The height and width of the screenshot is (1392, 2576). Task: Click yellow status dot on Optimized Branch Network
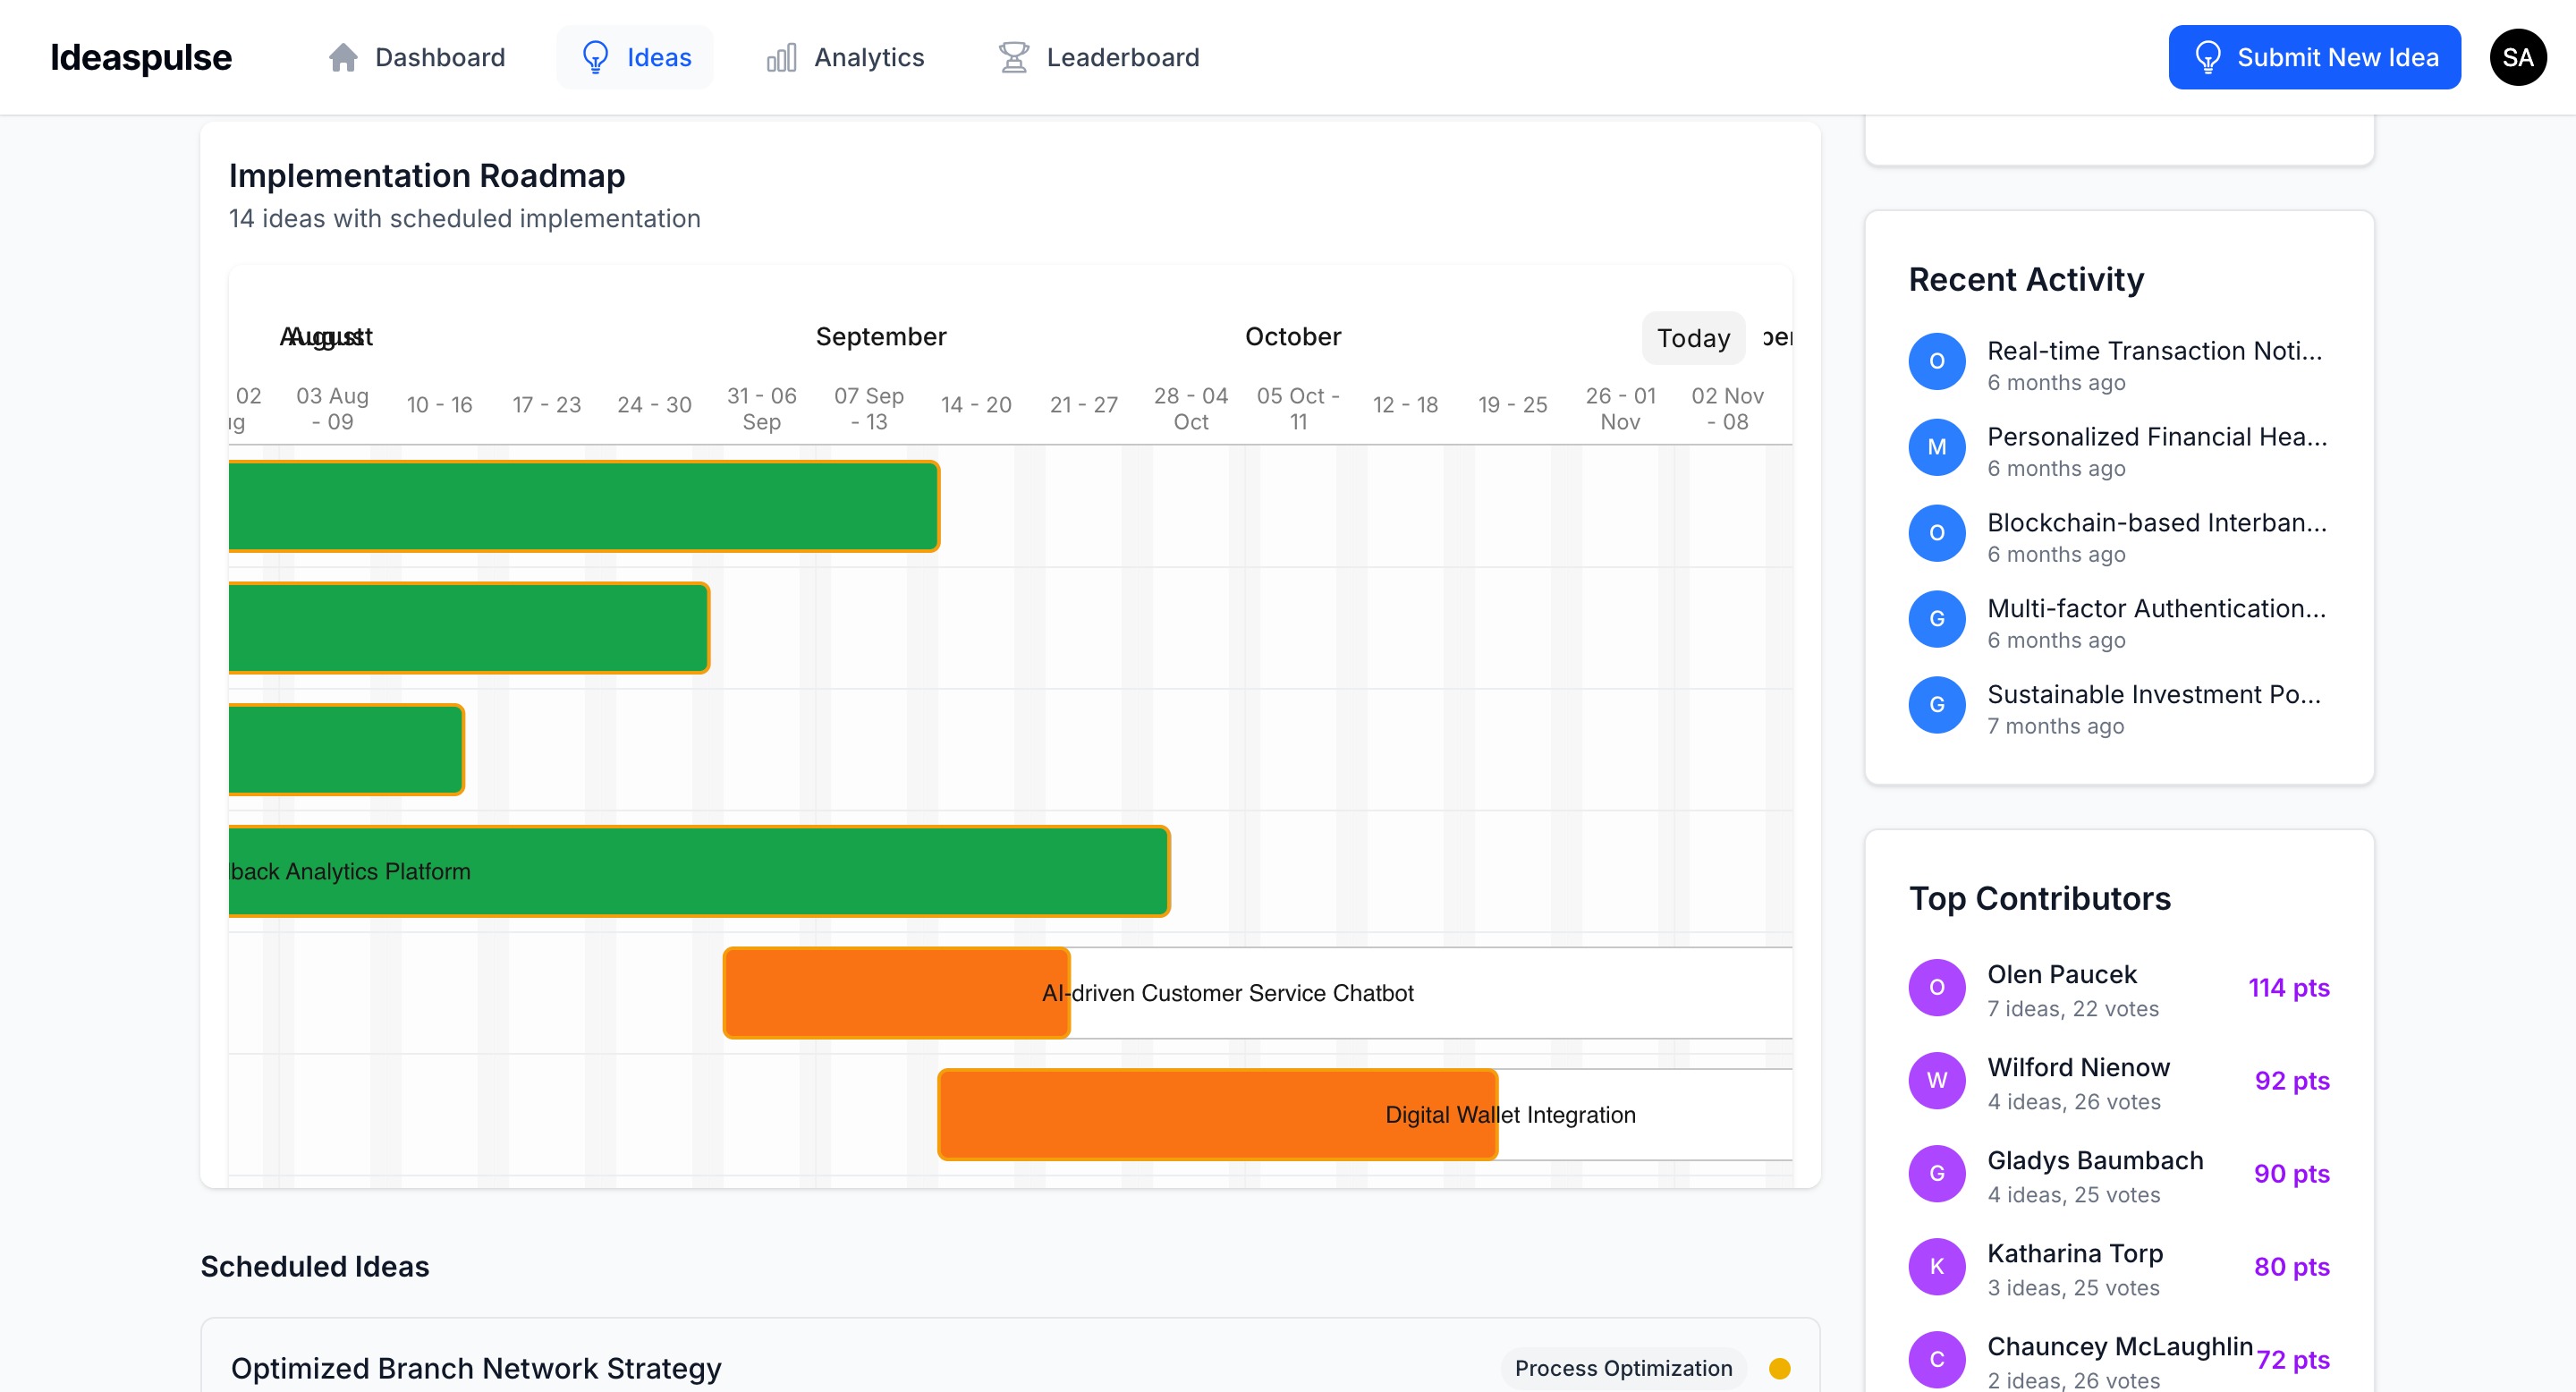click(x=1779, y=1369)
